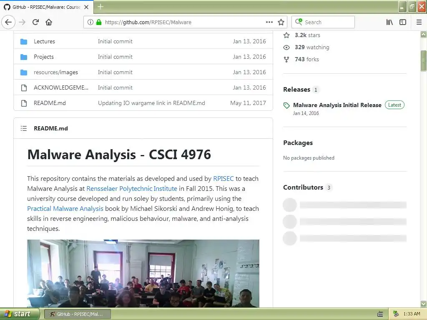Open the resources/images folder
Screen dimensions: 427x320
(56, 72)
